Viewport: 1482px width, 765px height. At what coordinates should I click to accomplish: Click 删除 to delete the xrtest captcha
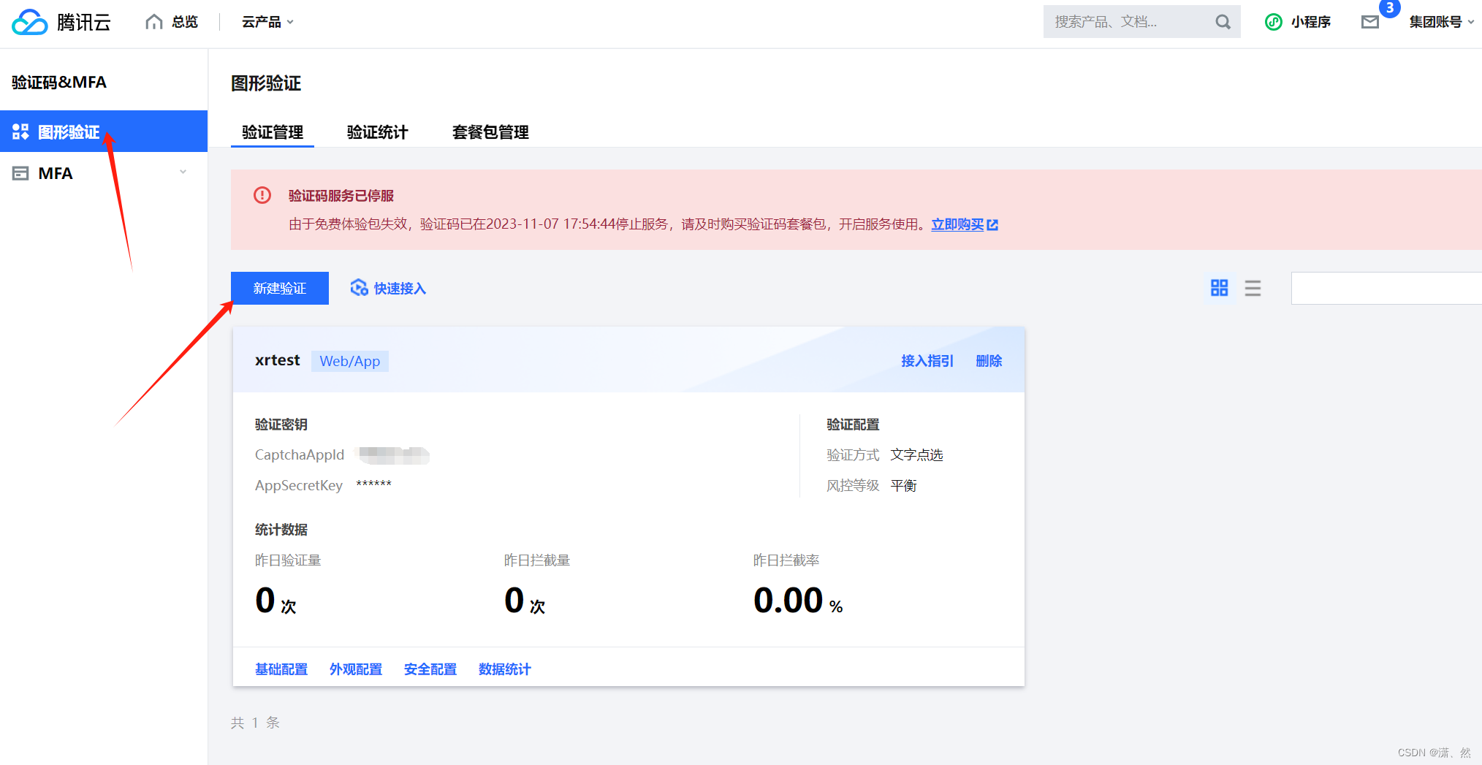(x=989, y=360)
